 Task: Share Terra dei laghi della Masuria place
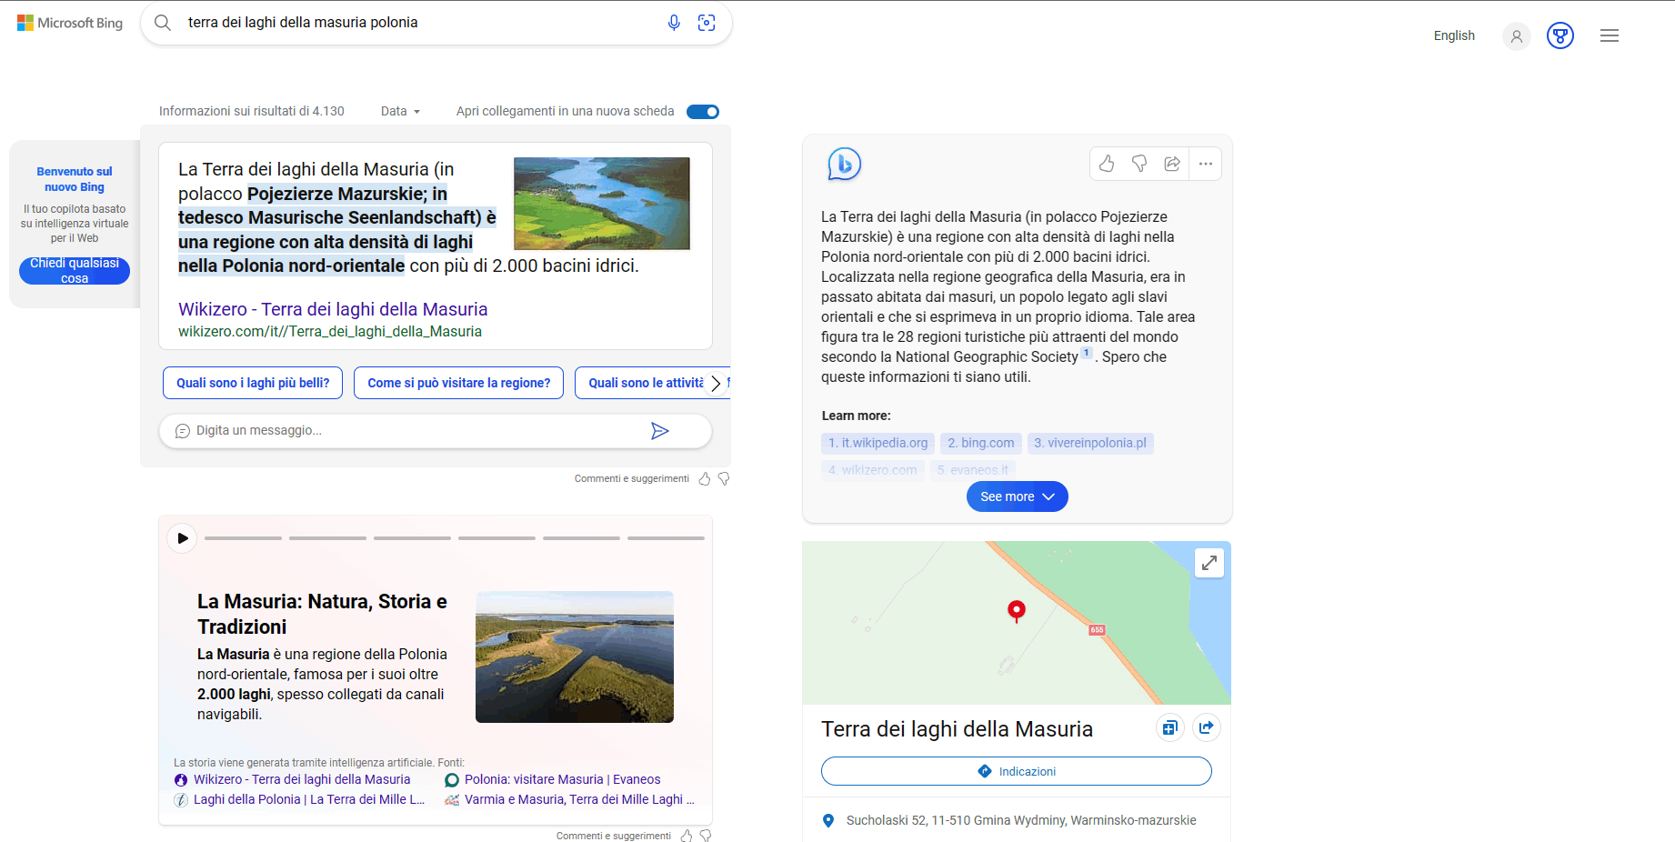point(1207,727)
